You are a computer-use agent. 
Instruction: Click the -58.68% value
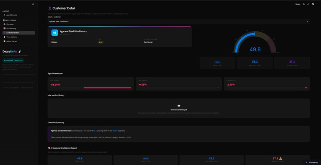tap(55, 84)
